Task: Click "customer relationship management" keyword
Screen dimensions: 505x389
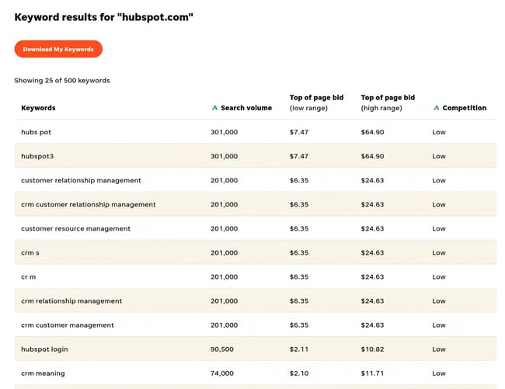Action: pos(81,180)
